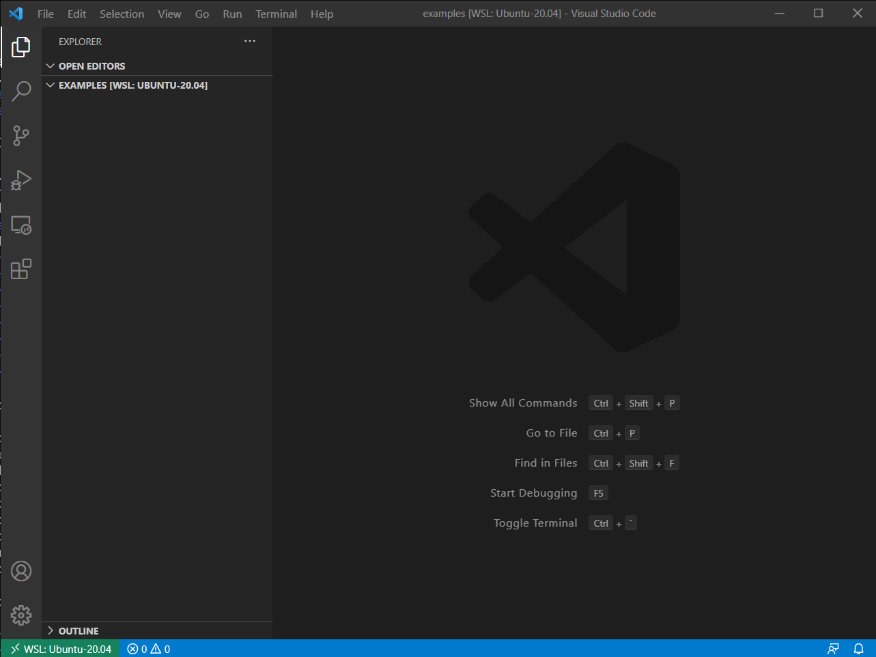Open the Remote Explorer view
Image resolution: width=876 pixels, height=657 pixels.
point(21,225)
